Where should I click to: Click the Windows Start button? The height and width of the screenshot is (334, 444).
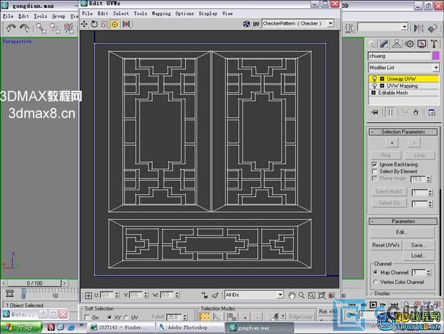click(x=21, y=327)
